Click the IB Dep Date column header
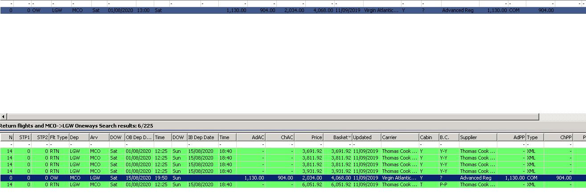 pos(202,137)
